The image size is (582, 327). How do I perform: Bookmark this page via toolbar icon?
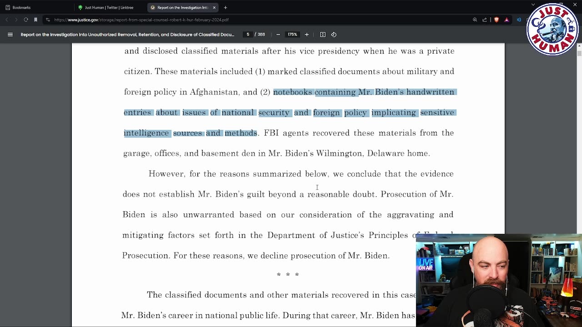35,20
